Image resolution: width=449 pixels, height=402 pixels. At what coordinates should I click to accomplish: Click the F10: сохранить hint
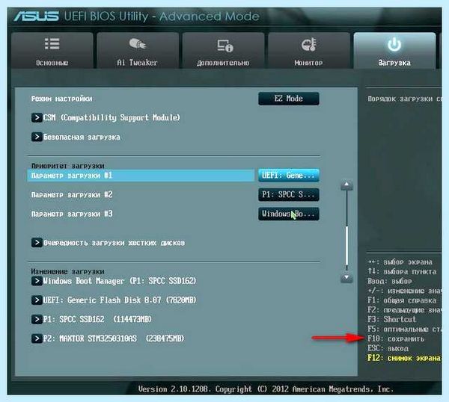pyautogui.click(x=396, y=338)
